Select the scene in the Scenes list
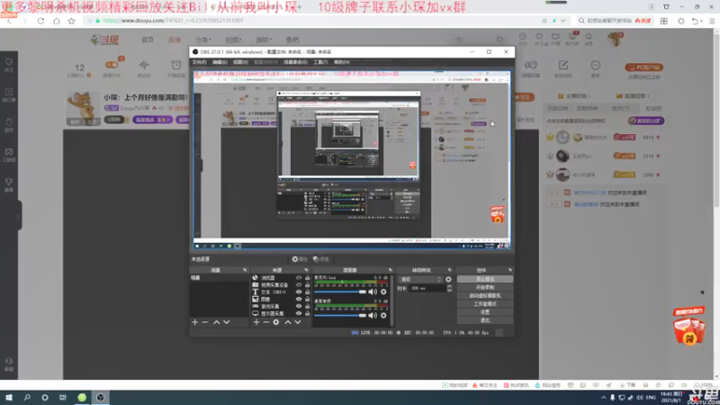This screenshot has height=405, width=720. 219,278
